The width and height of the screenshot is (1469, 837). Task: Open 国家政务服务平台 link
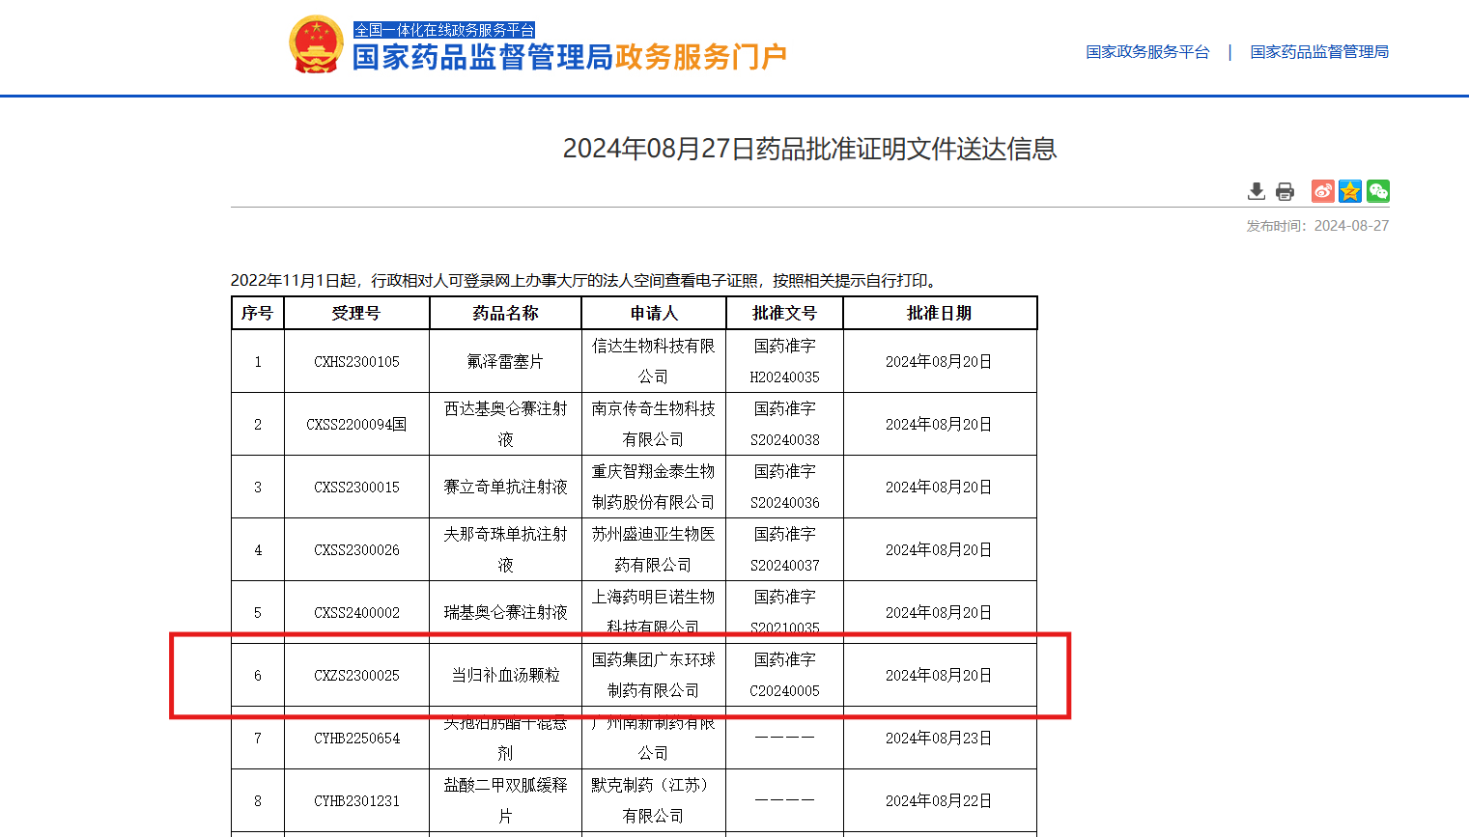(1147, 51)
